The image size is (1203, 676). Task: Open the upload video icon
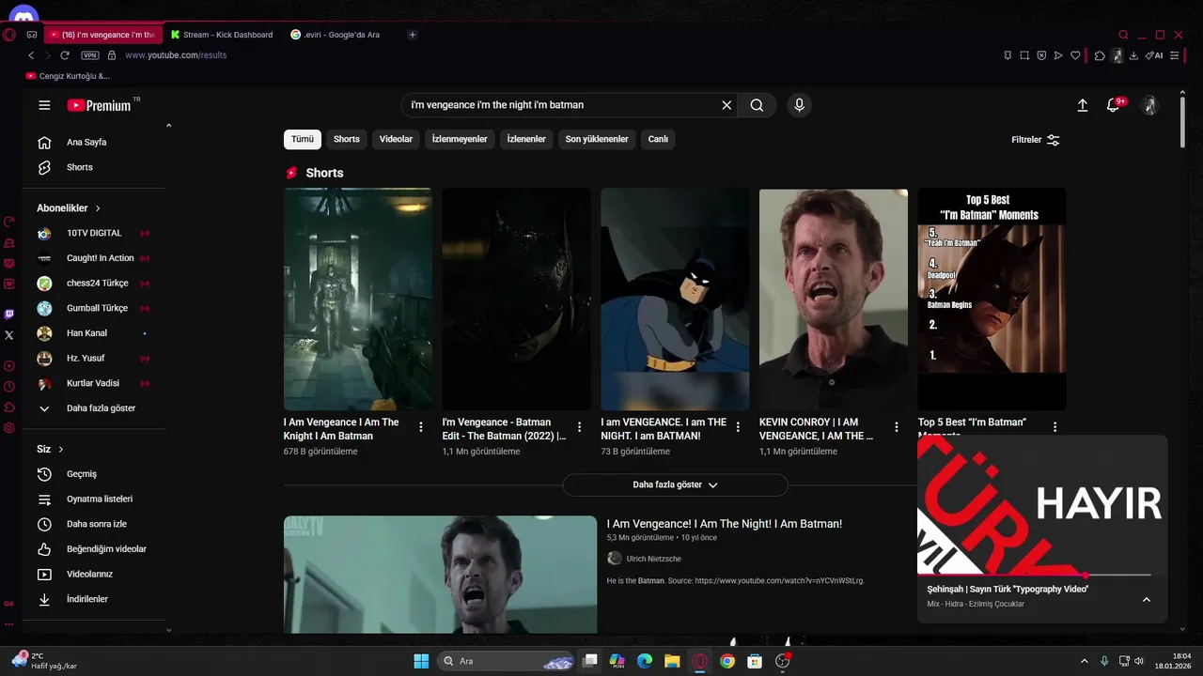[1083, 105]
